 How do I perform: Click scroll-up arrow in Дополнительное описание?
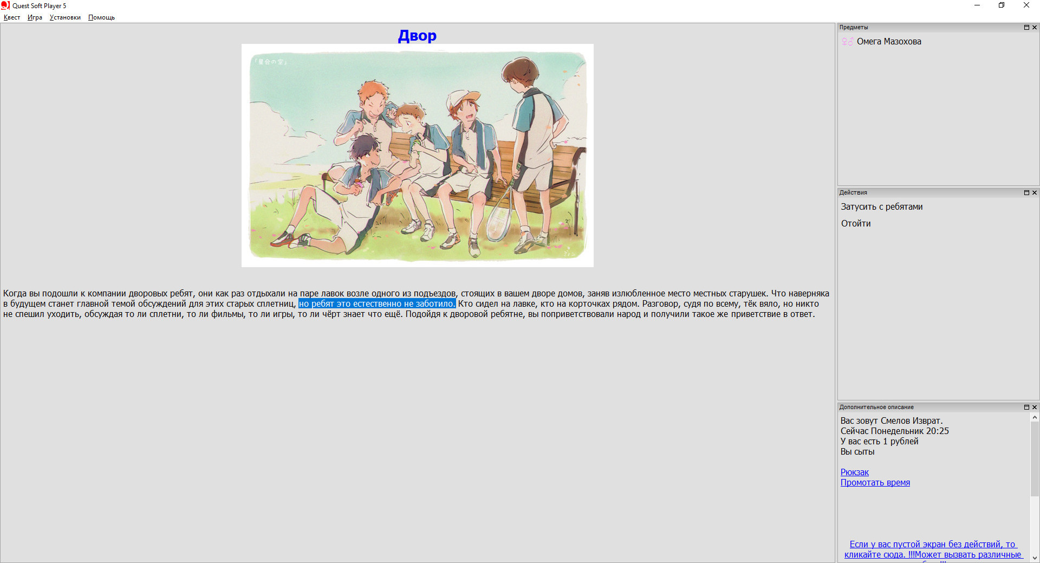(1035, 417)
